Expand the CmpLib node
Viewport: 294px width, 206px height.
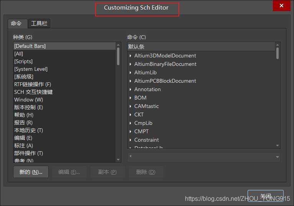pos(130,123)
